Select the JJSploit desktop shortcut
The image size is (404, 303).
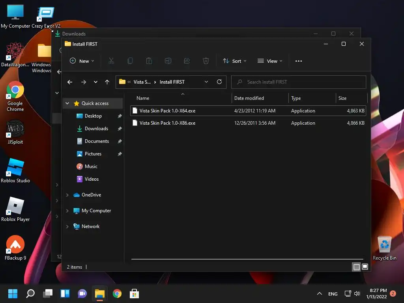(15, 132)
